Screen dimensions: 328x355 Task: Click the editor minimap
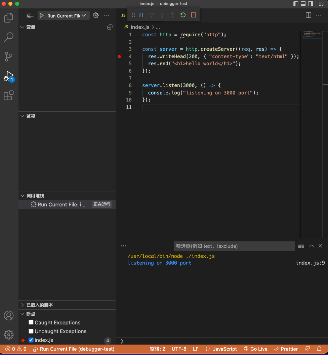pos(313,35)
